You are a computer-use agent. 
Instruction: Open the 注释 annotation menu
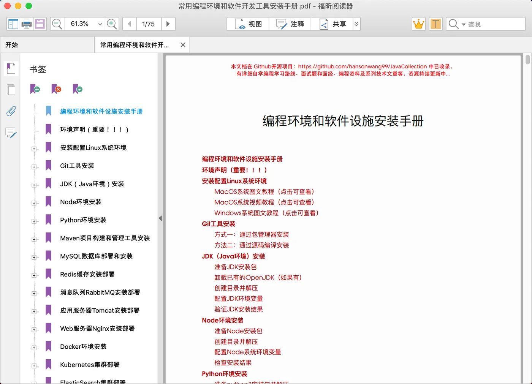pos(290,24)
